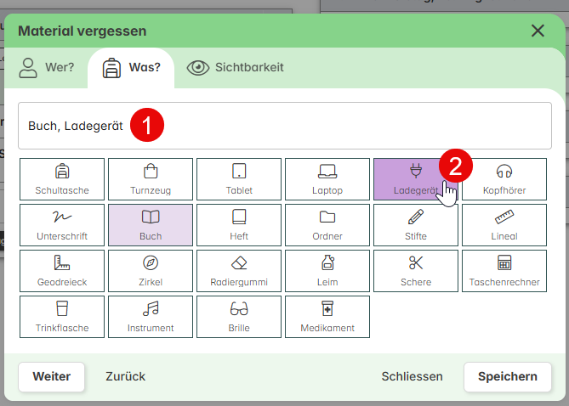Focus the material text field with Buch, Ladegerät
The height and width of the screenshot is (406, 569).
[x=285, y=126]
